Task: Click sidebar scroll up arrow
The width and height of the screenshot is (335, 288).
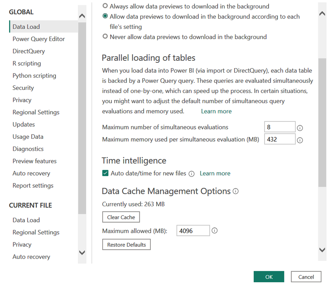Action: 82,16
